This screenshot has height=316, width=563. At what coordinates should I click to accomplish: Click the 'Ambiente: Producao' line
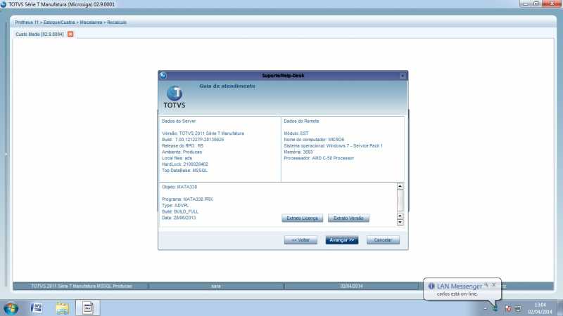tap(182, 152)
